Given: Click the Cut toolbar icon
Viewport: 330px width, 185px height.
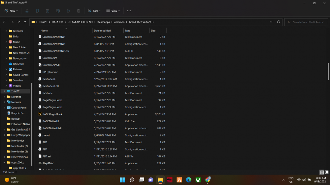Looking at the screenshot, I should point(27,11).
